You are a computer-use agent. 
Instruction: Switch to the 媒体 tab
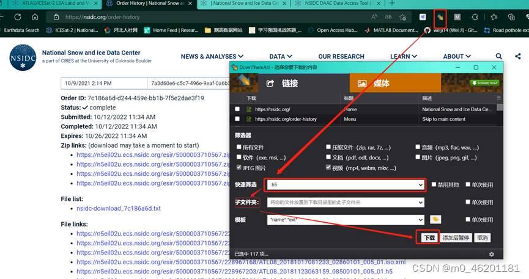(x=395, y=83)
